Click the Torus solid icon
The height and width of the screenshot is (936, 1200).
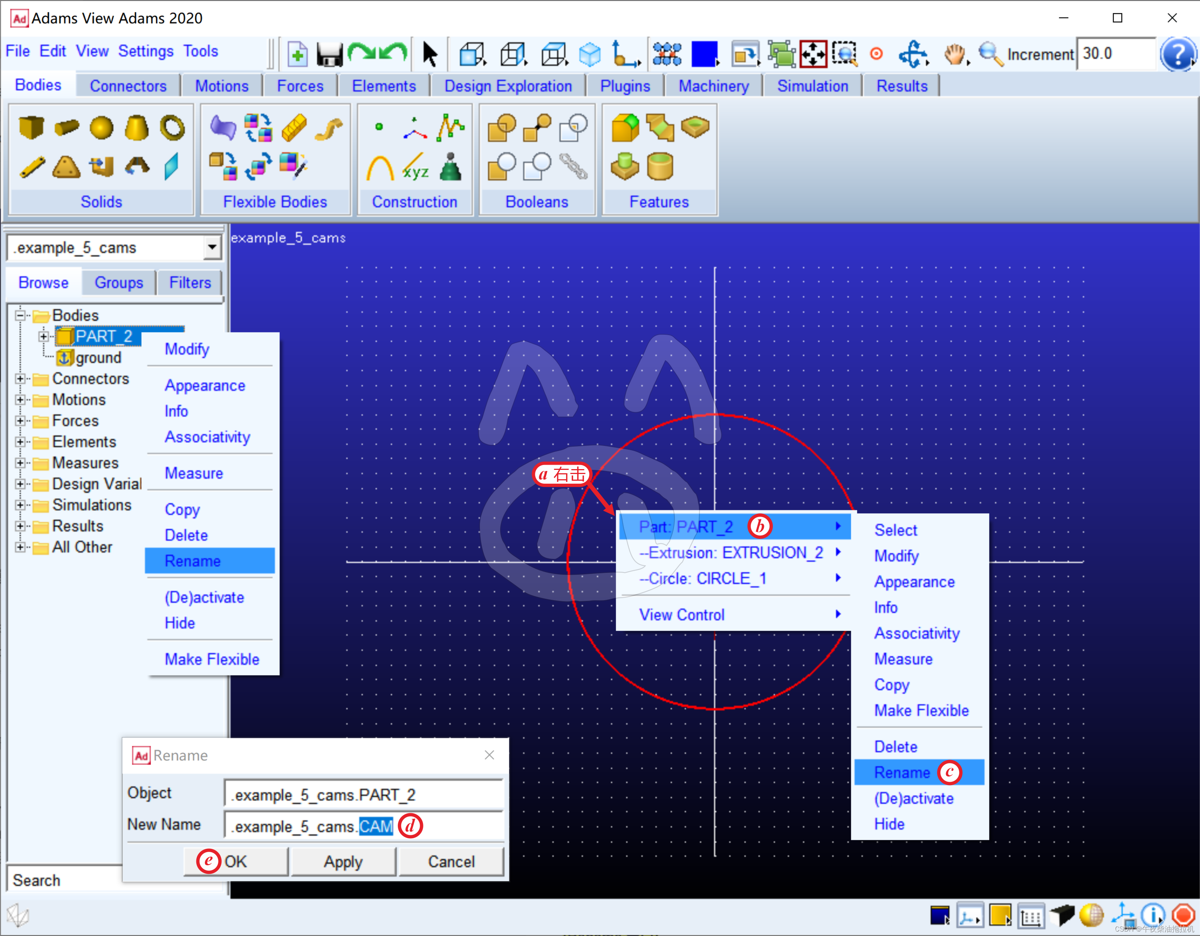[172, 127]
